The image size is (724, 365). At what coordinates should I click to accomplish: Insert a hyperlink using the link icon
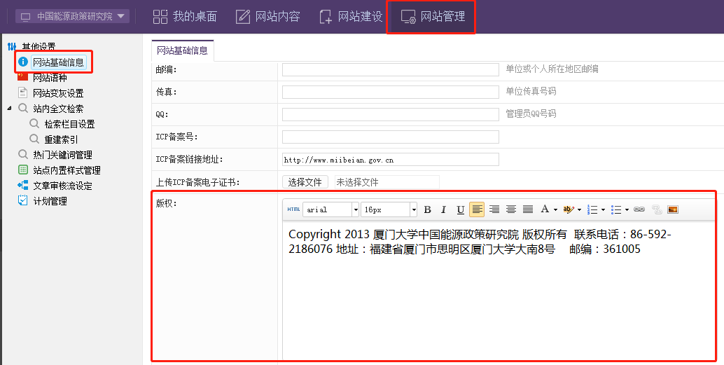point(639,209)
